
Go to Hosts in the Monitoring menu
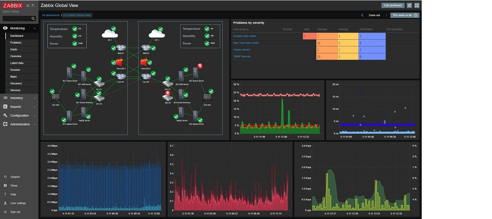22,49
